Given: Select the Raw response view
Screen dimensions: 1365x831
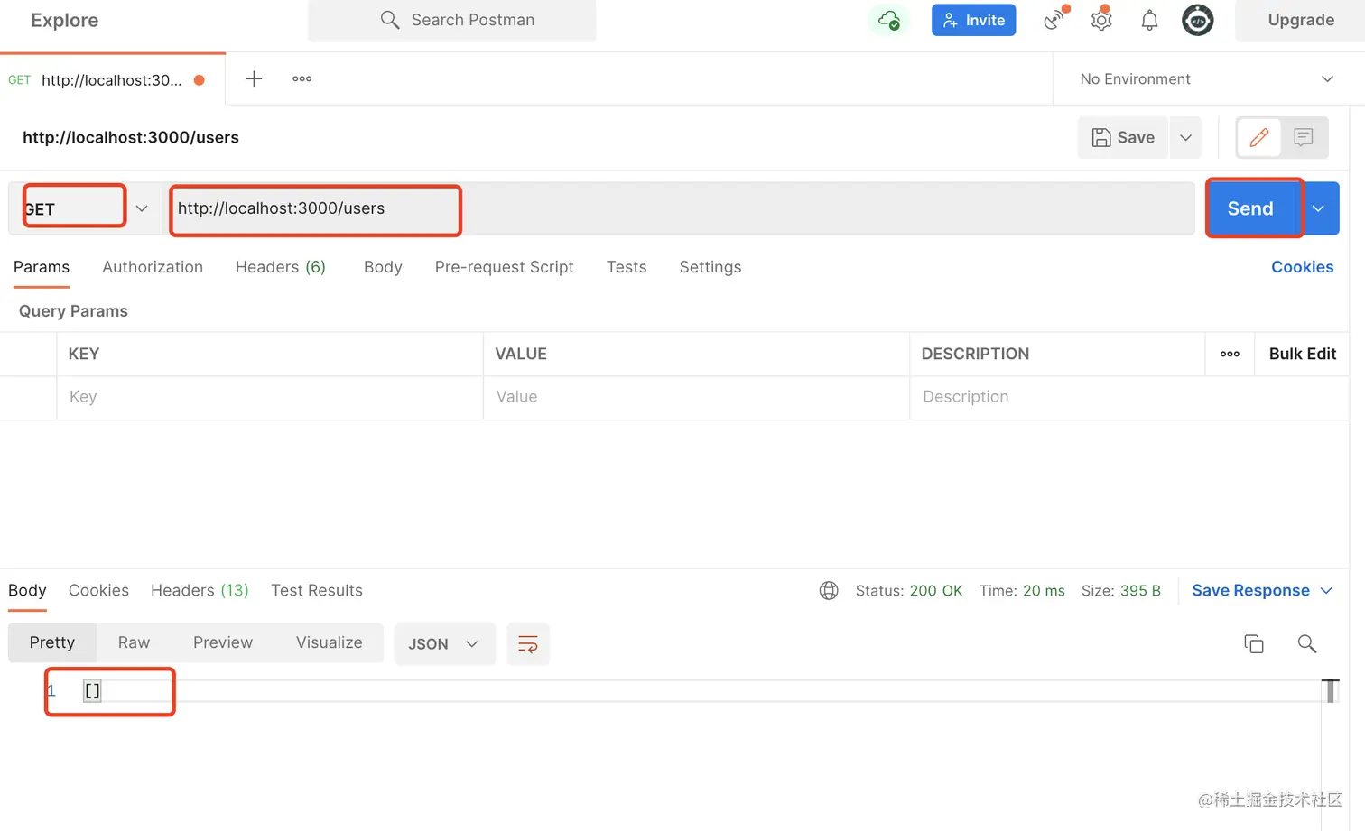Looking at the screenshot, I should tap(134, 642).
